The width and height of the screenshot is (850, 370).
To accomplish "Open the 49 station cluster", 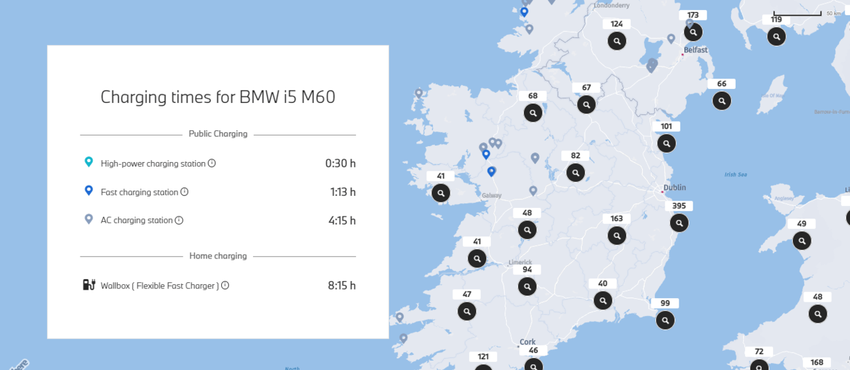I will coord(802,240).
